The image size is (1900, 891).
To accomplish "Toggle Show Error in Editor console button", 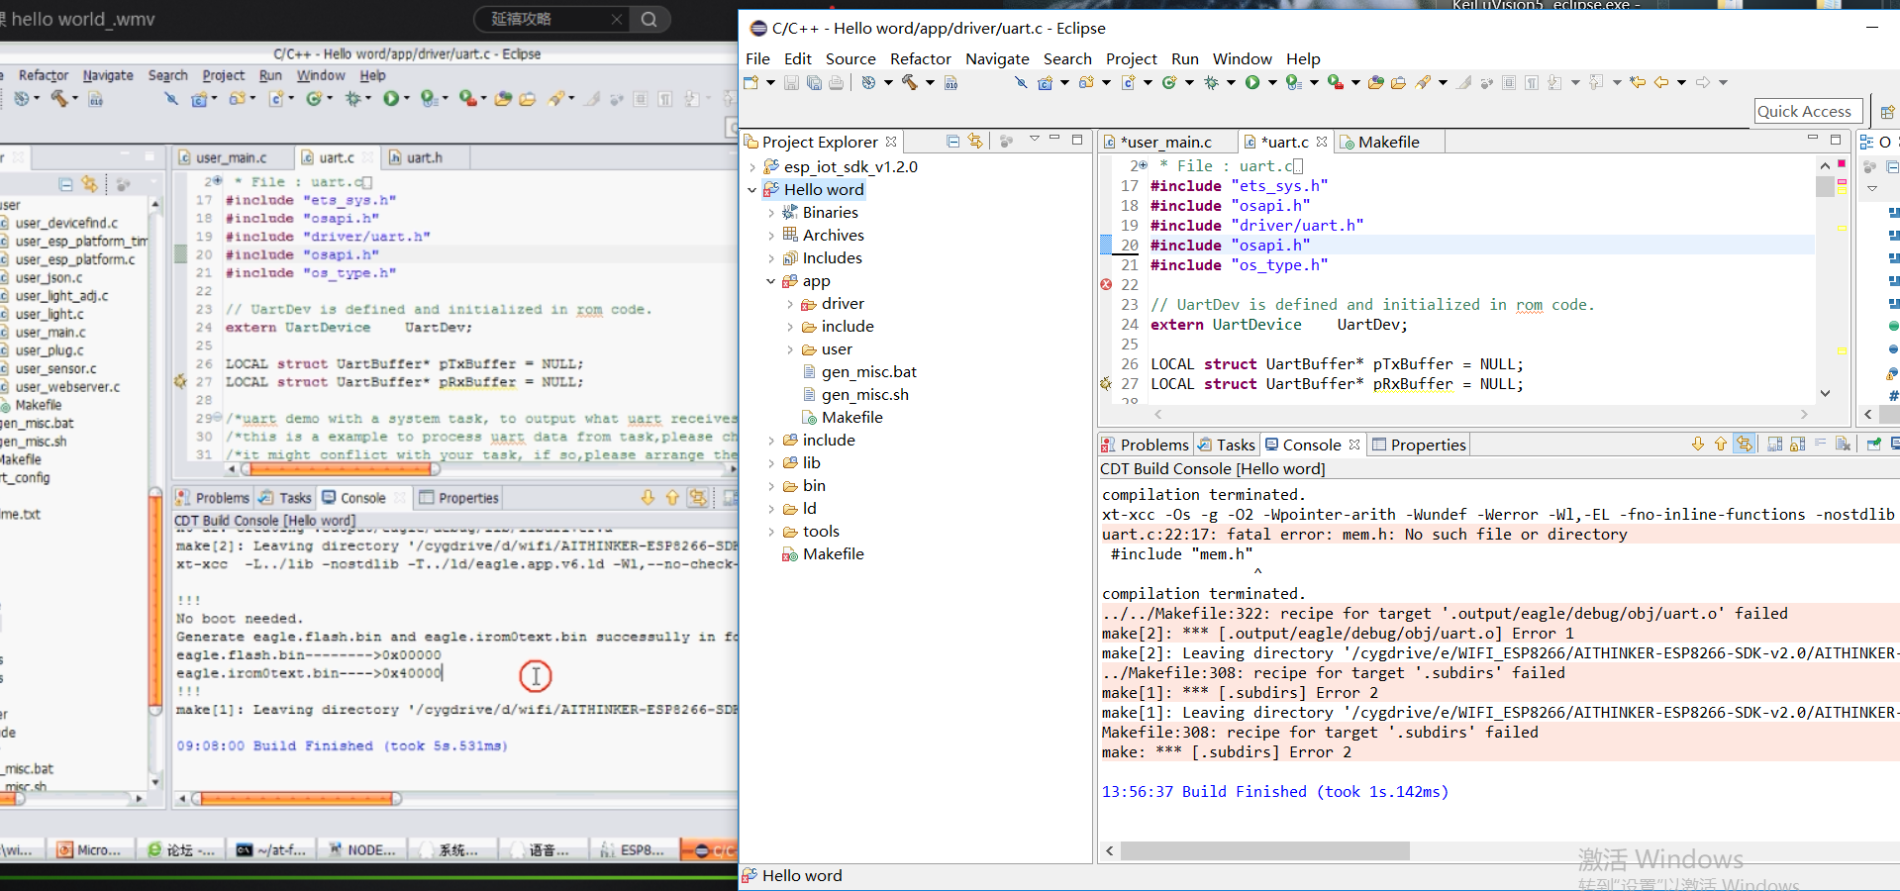I will coord(1745,445).
